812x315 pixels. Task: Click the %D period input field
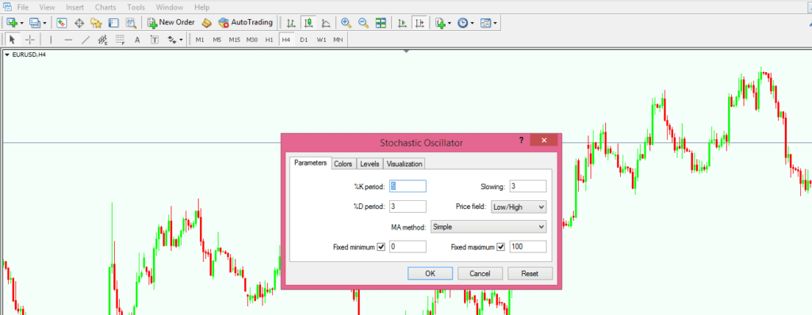[x=408, y=207]
